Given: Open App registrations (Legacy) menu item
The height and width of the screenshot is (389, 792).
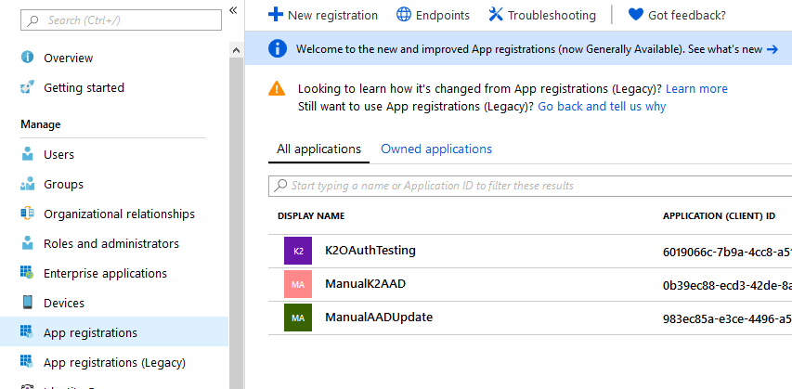Looking at the screenshot, I should [114, 362].
